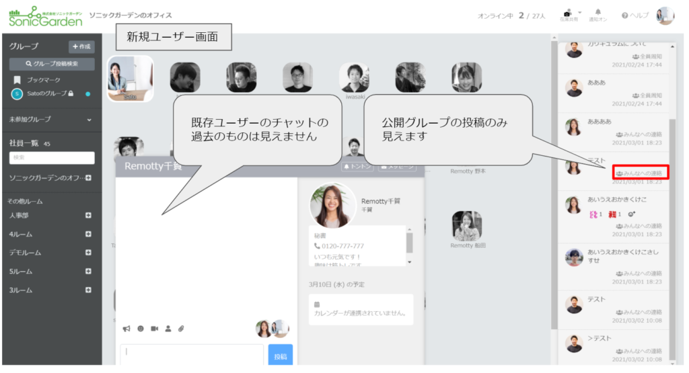
Task: Open the あいうえおかきくけこさしすせ post
Action: coord(614,267)
